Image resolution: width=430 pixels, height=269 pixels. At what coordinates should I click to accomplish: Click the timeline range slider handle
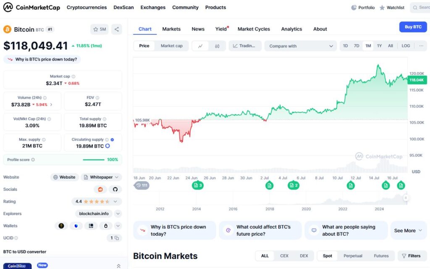(x=406, y=198)
